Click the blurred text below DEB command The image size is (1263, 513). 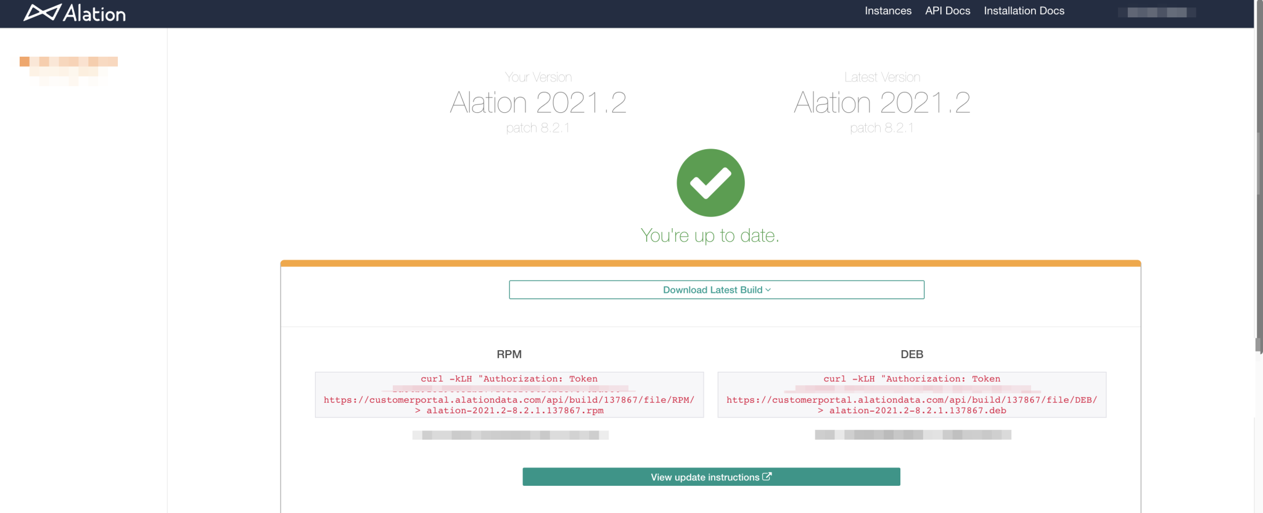pyautogui.click(x=913, y=435)
